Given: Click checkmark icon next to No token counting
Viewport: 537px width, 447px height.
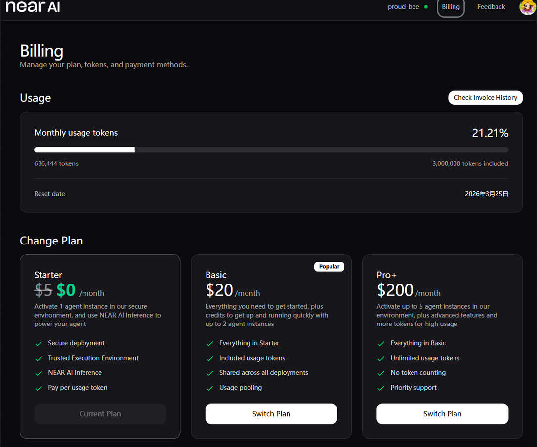Looking at the screenshot, I should (381, 373).
